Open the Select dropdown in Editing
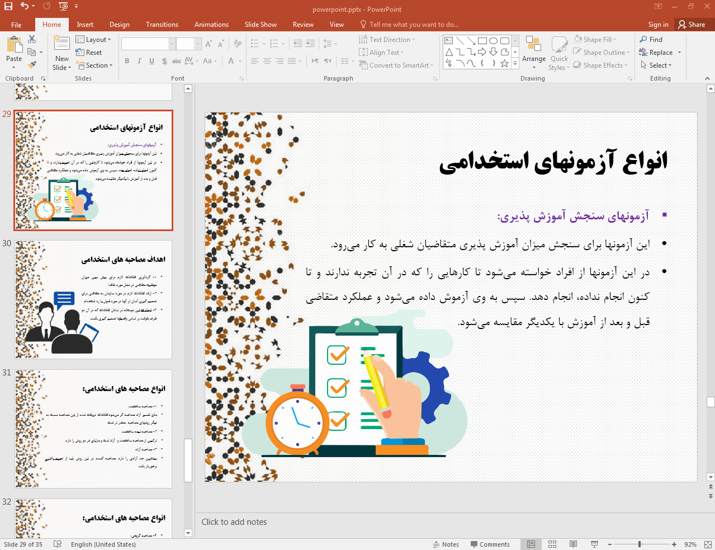 656,65
